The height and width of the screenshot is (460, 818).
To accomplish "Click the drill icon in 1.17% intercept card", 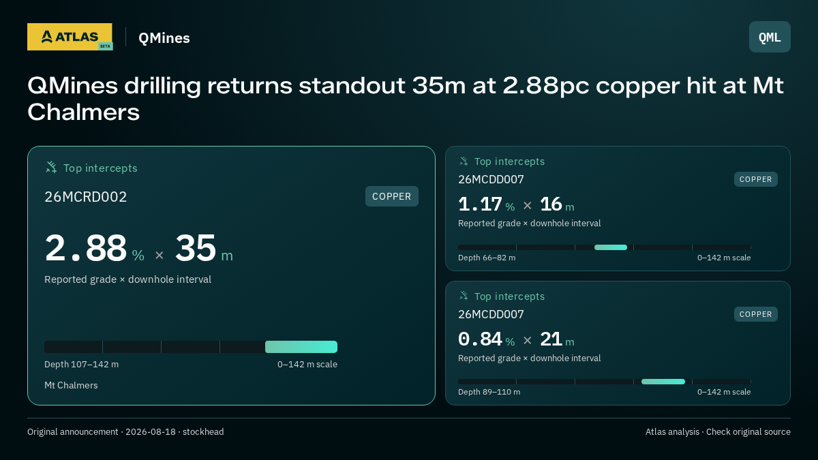I will point(464,162).
